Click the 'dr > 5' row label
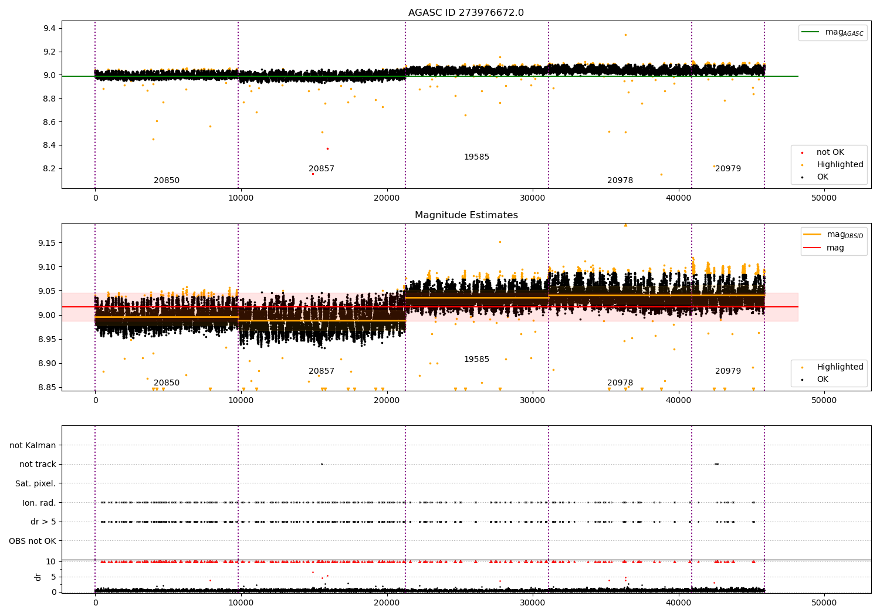This screenshot has width=880, height=616. coord(43,522)
